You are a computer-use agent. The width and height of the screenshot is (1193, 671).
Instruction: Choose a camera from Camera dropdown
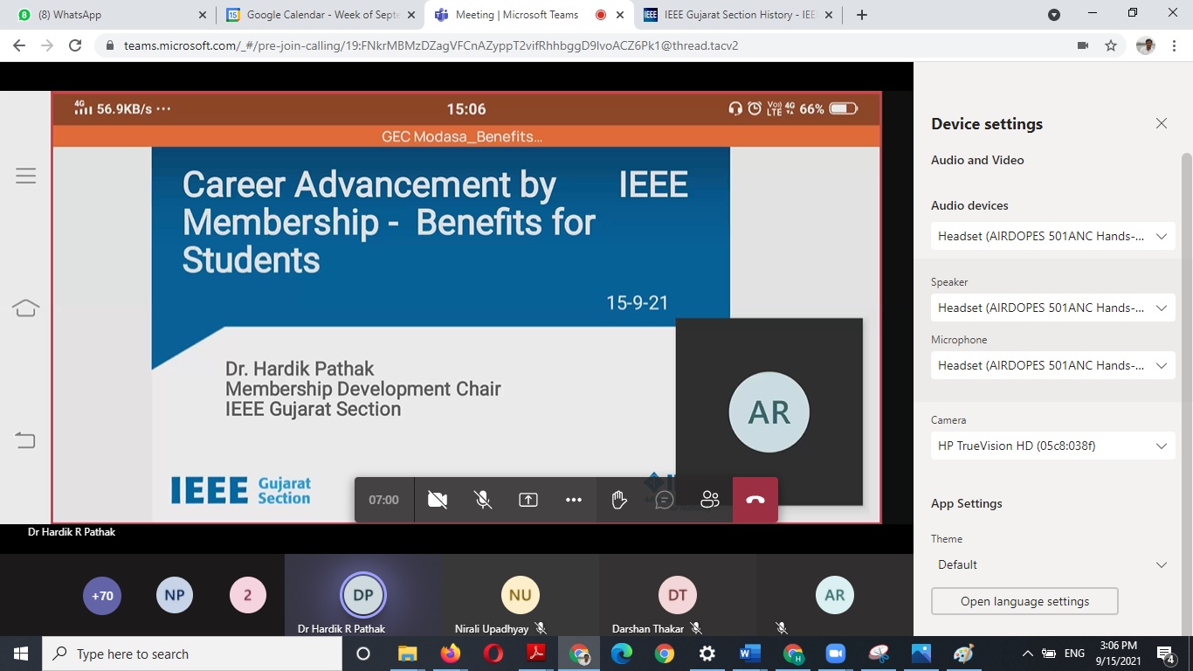tap(1052, 446)
